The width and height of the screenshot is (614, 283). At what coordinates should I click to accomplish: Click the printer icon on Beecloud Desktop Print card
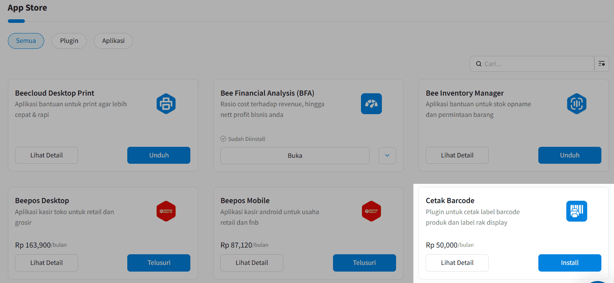[166, 104]
